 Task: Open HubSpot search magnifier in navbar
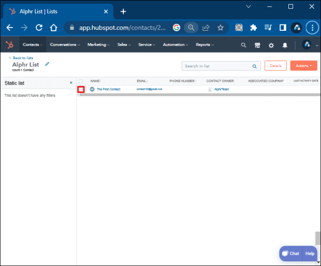coord(243,45)
